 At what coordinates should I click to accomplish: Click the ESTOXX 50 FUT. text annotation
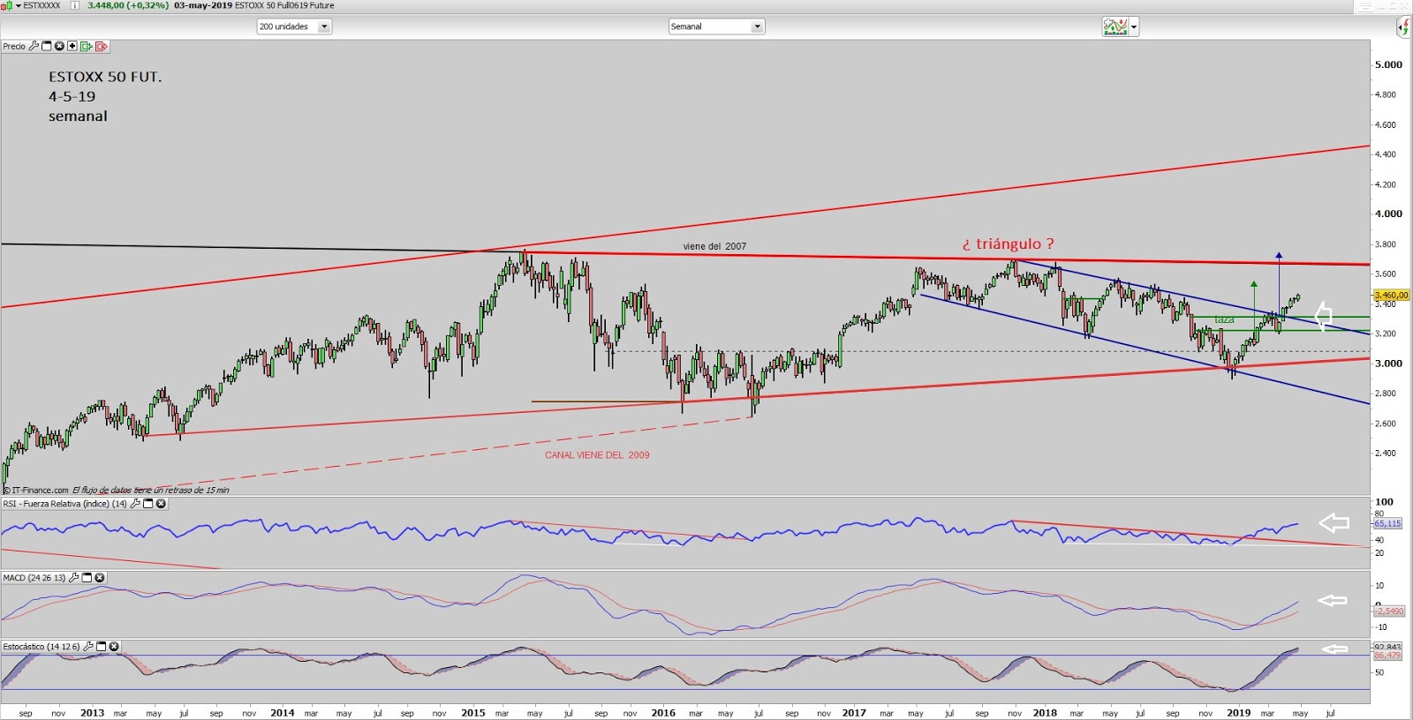105,77
